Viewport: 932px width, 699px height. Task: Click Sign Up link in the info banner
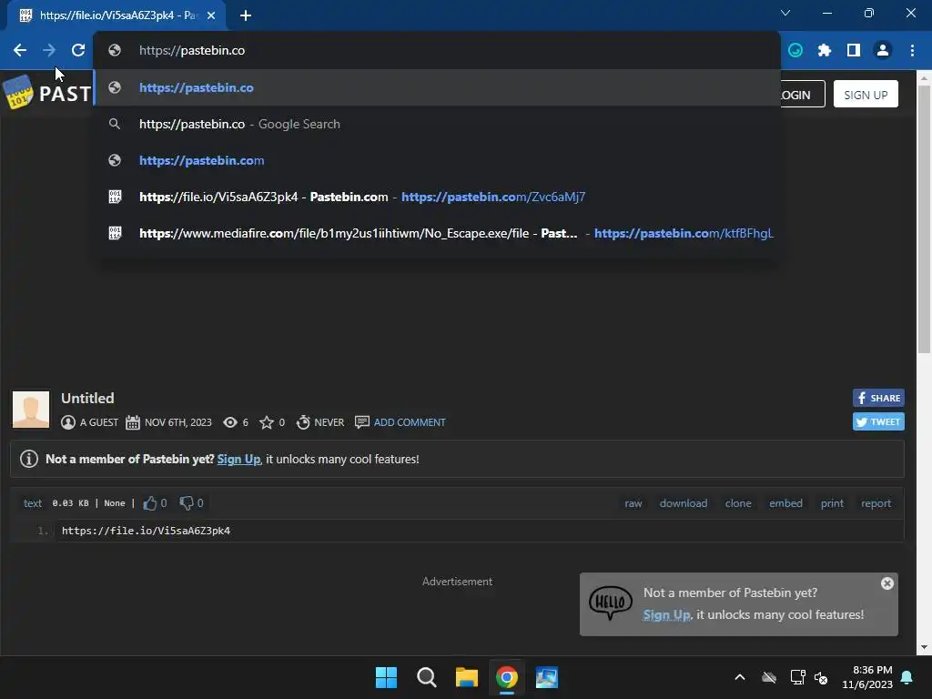tap(238, 459)
